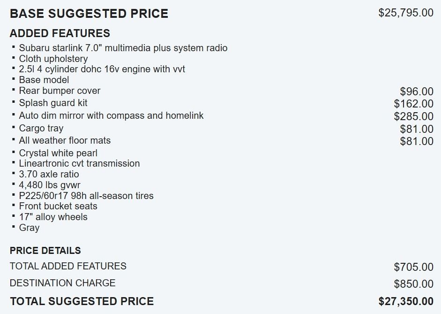Select the $27,350.00 total suggested price
Image resolution: width=441 pixels, height=314 pixels.
pyautogui.click(x=406, y=301)
